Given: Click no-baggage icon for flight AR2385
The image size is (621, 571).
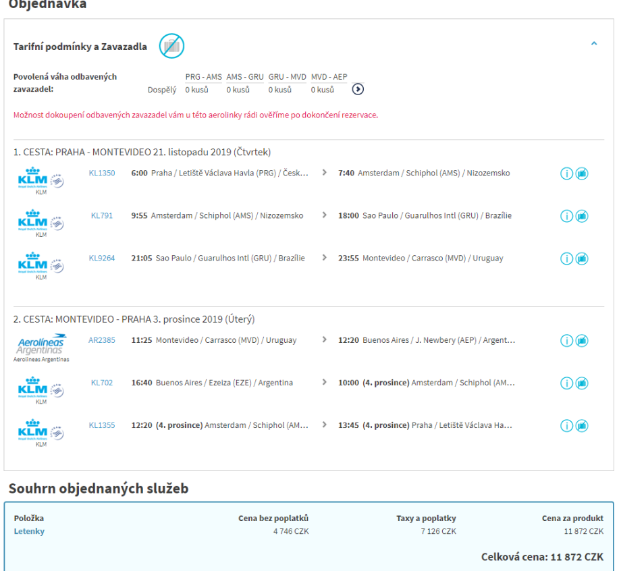Looking at the screenshot, I should tap(582, 341).
